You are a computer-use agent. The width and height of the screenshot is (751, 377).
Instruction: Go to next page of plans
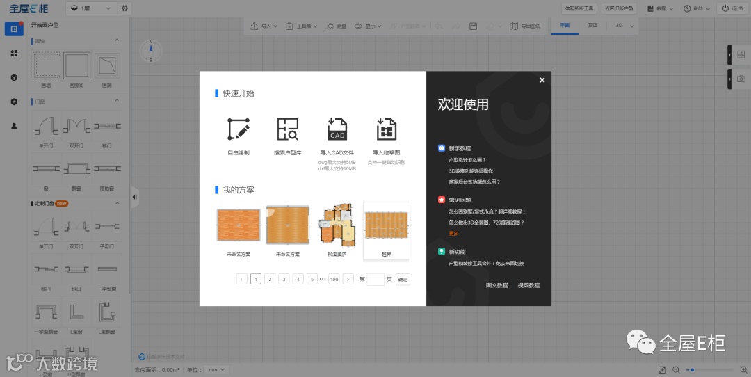pyautogui.click(x=348, y=279)
